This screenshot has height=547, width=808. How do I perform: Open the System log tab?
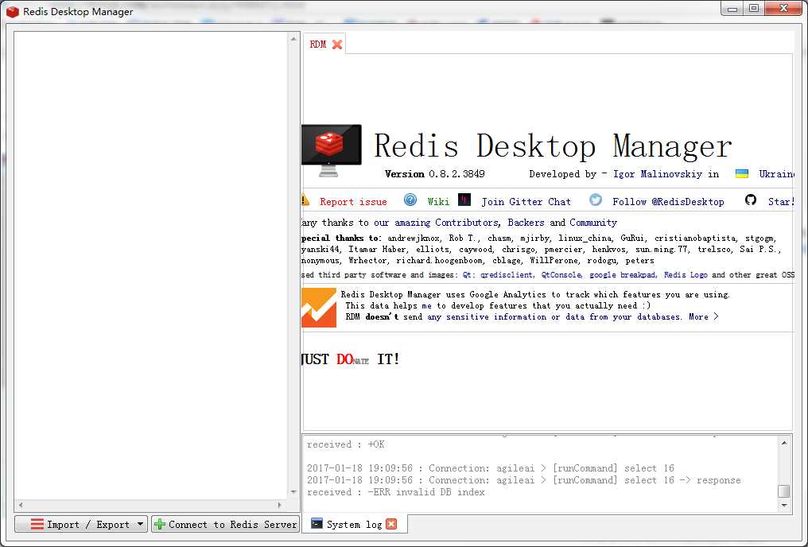coord(354,524)
